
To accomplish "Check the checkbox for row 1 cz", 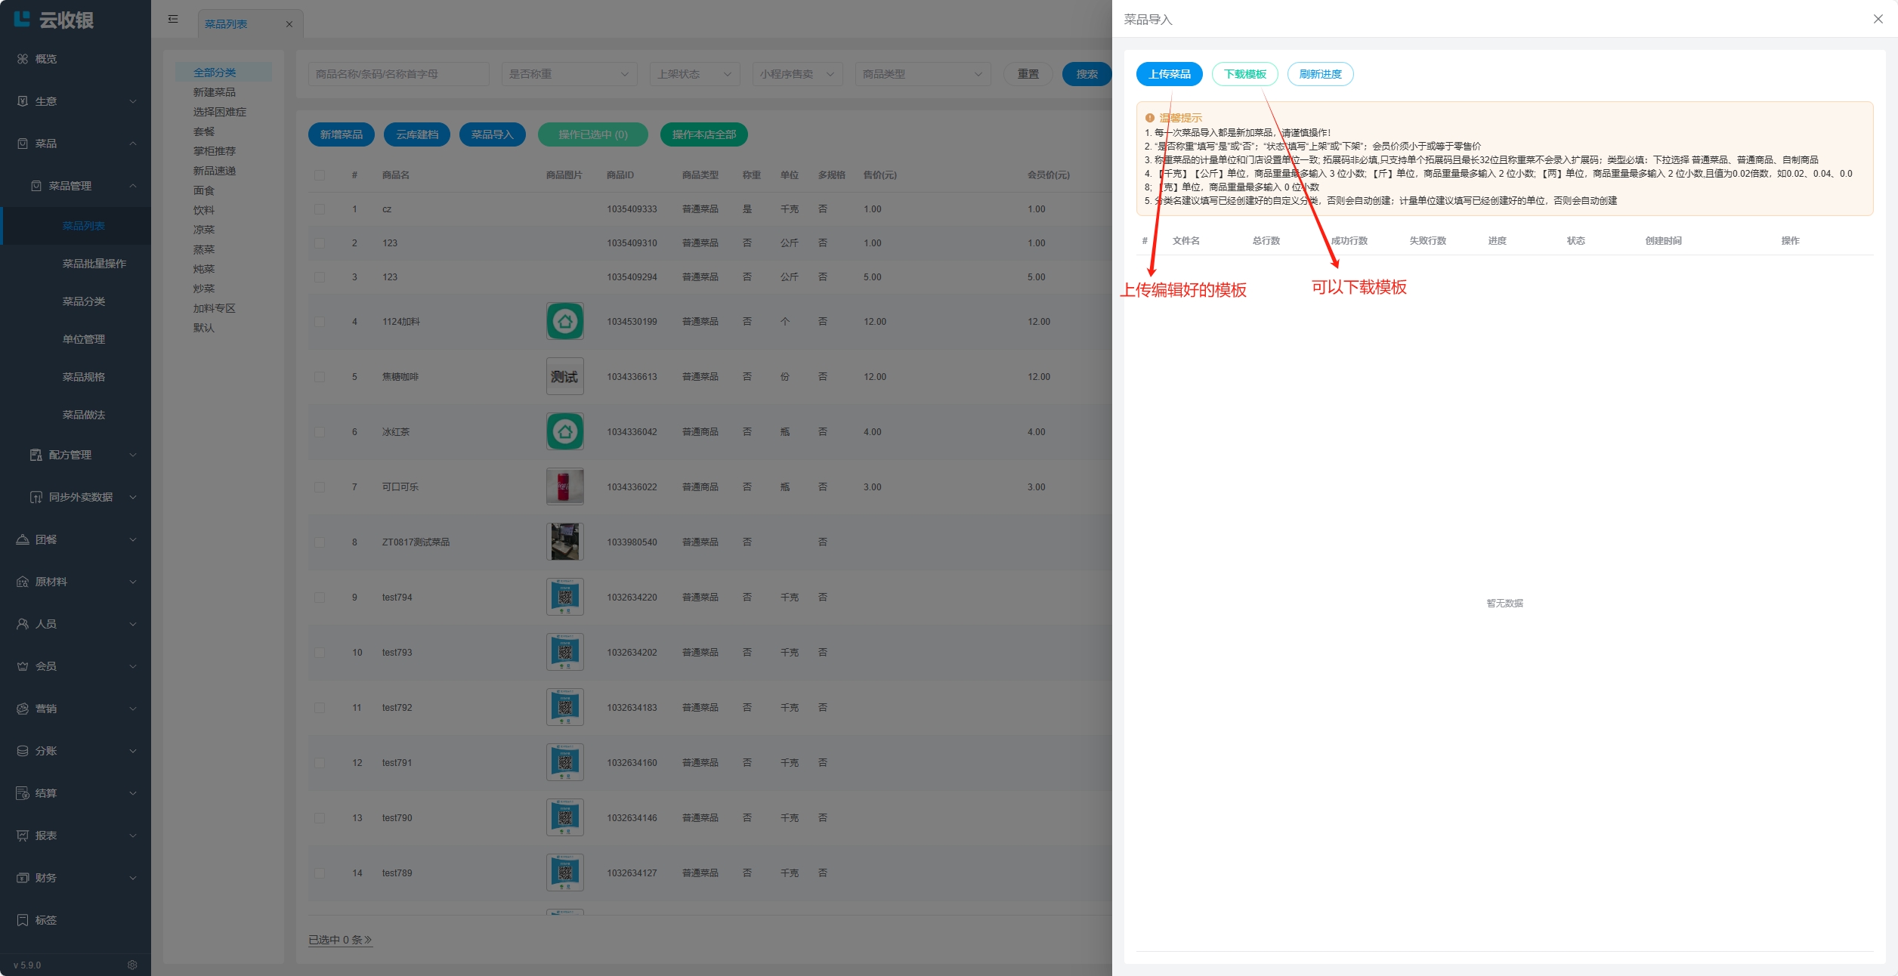I will [x=320, y=209].
